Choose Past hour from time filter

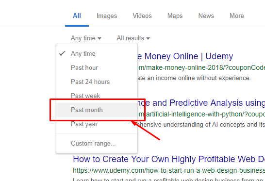click(x=97, y=67)
